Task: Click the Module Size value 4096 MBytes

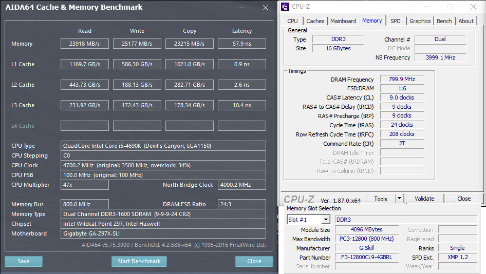Action: point(367,229)
